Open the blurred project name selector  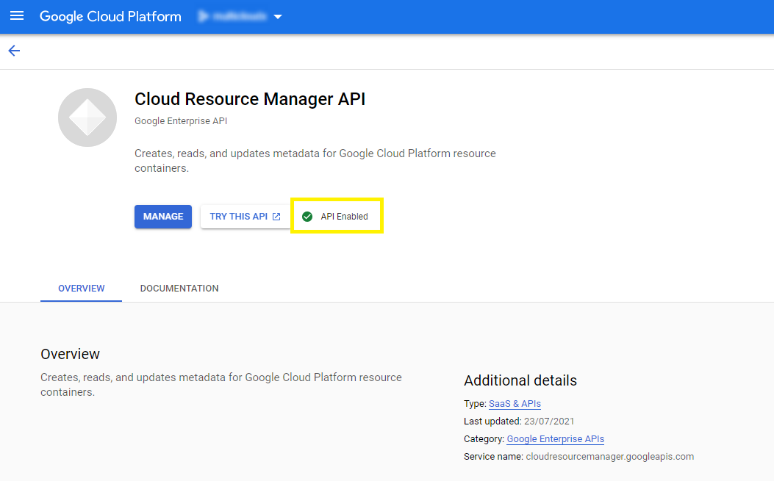[240, 16]
